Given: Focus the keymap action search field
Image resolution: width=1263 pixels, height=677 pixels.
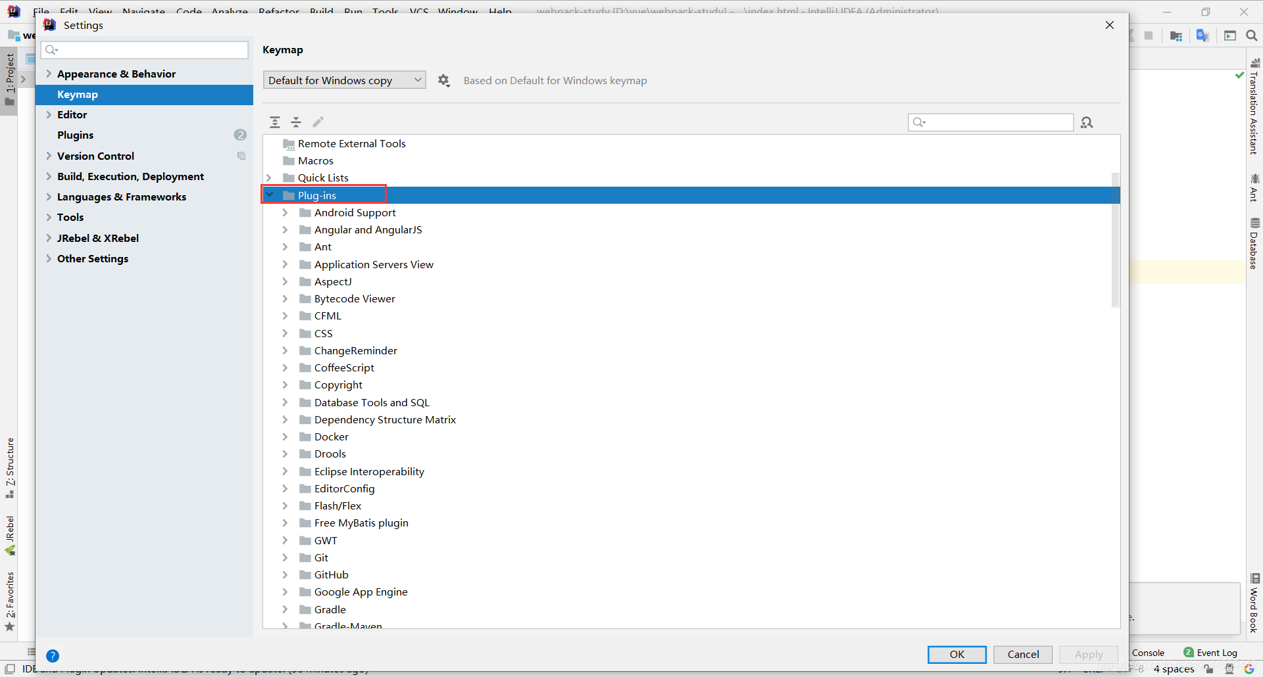Looking at the screenshot, I should tap(991, 122).
